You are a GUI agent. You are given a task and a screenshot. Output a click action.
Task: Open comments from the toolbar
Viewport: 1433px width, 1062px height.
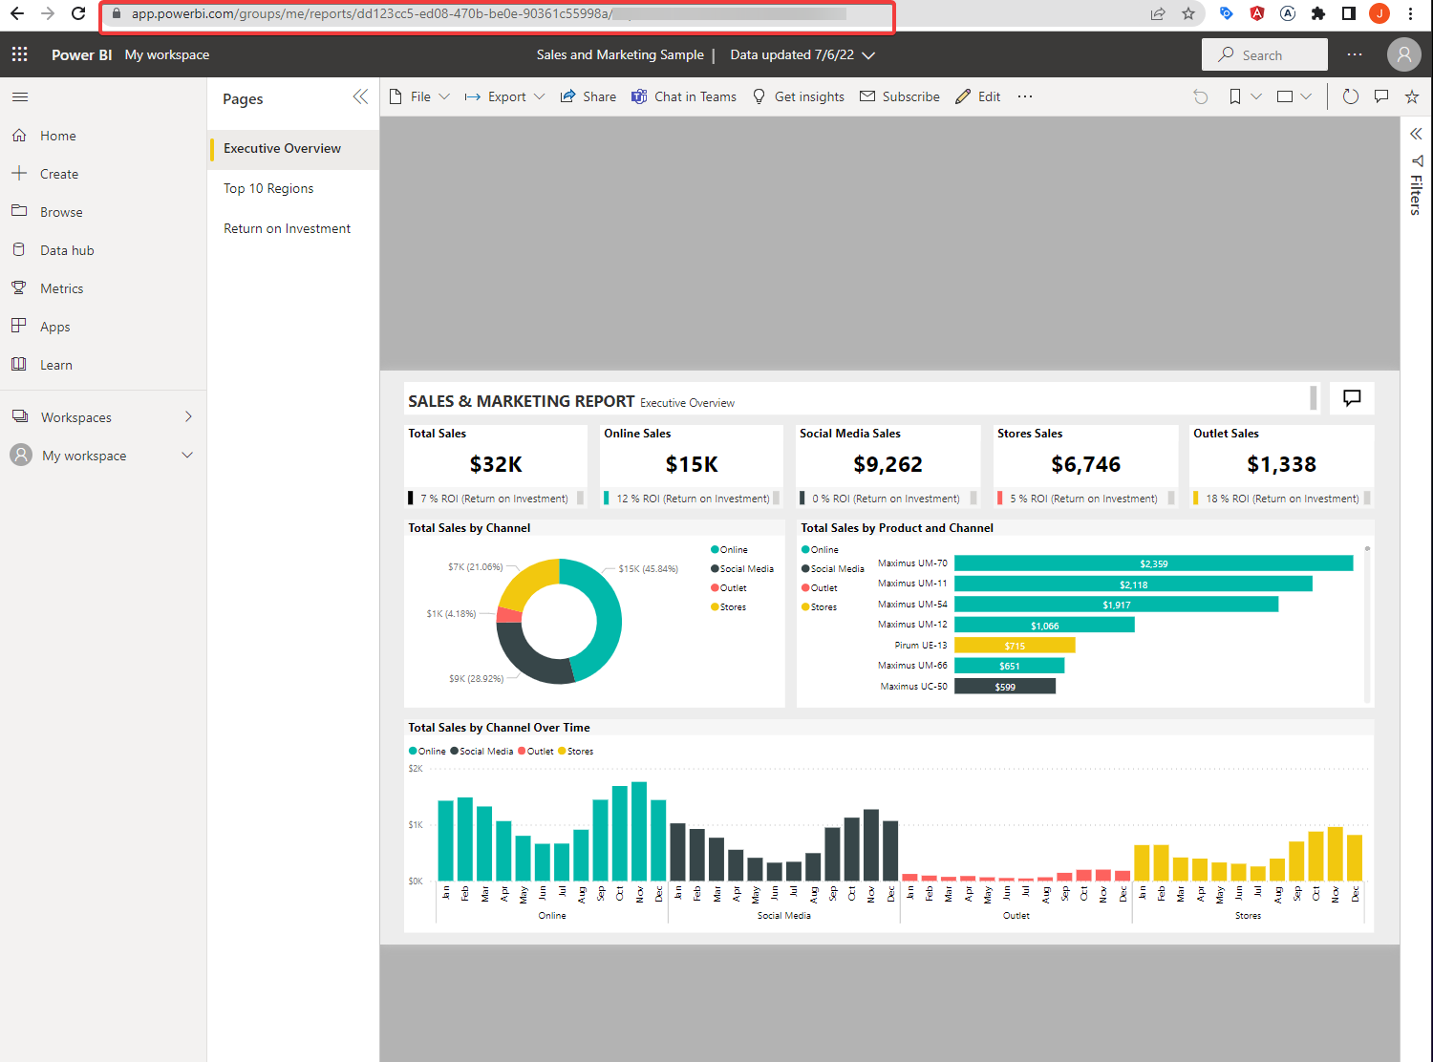pos(1381,96)
